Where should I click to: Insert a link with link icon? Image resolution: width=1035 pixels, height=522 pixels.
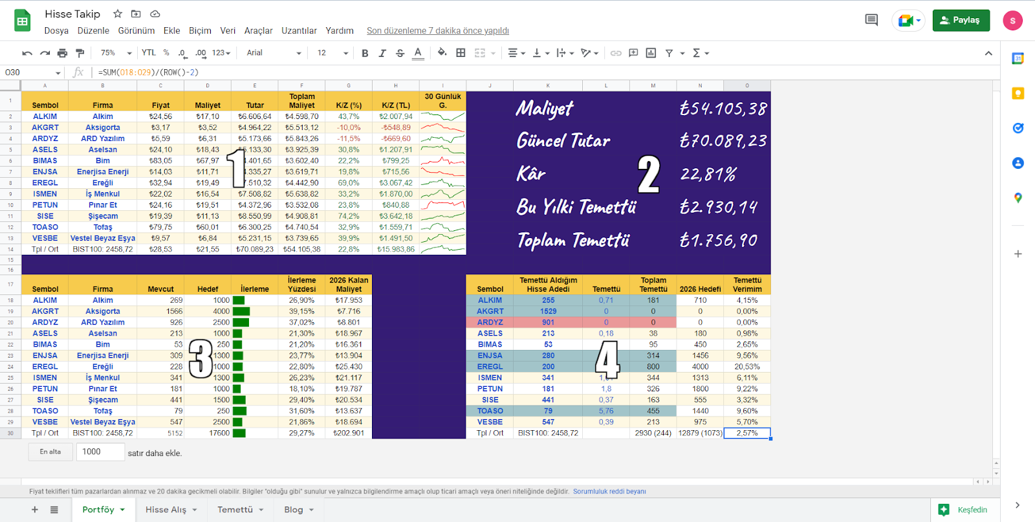coord(616,53)
